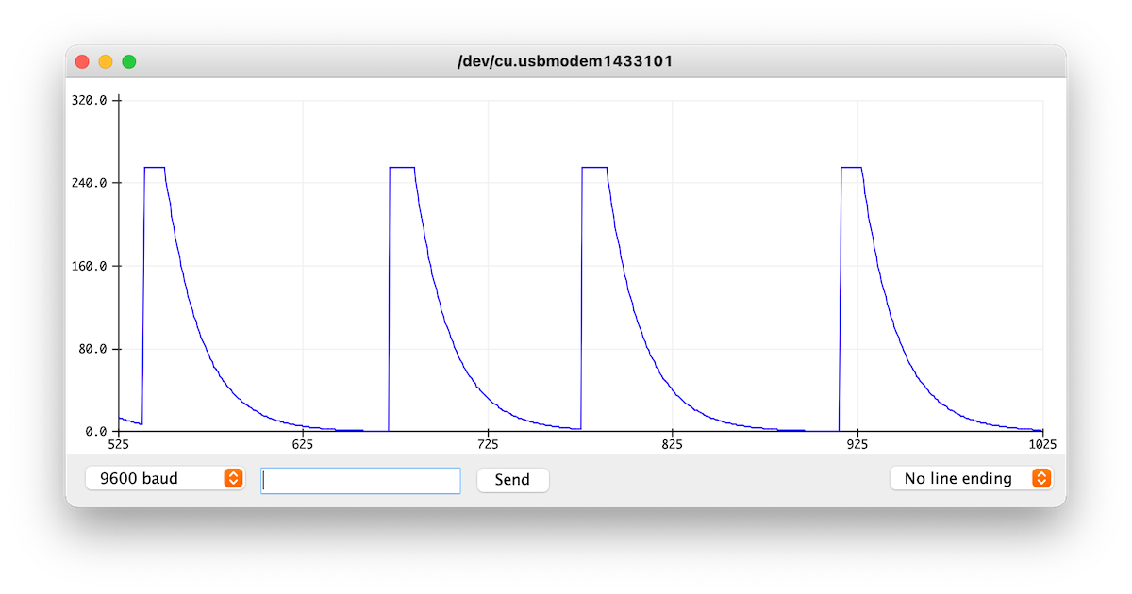This screenshot has height=594, width=1132.
Task: Click the 0.0 y-axis label
Action: pos(94,430)
